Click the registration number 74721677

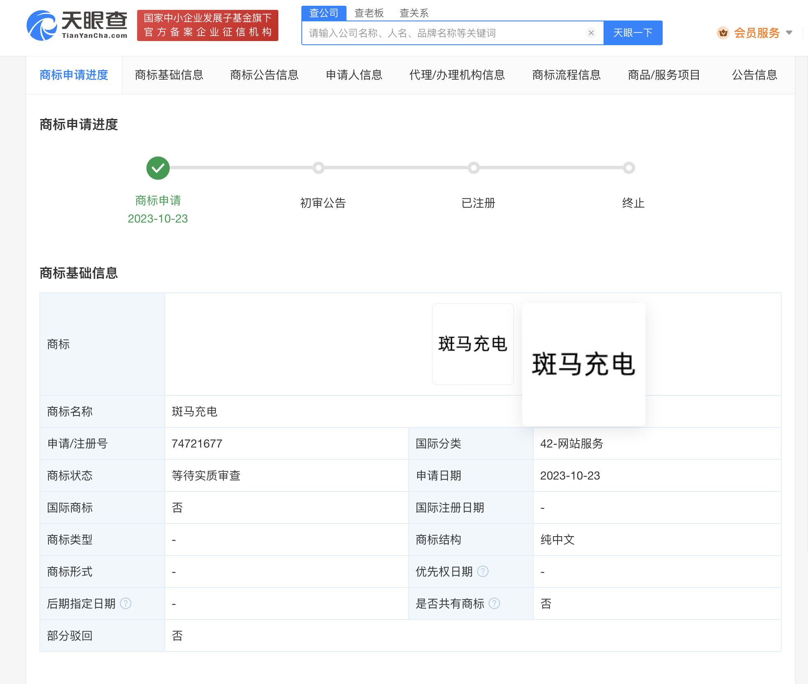[x=197, y=443]
